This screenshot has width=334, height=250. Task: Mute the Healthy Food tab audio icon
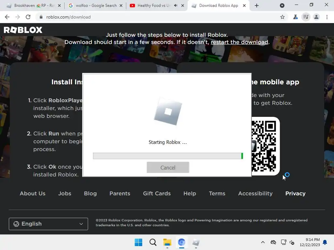176,6
